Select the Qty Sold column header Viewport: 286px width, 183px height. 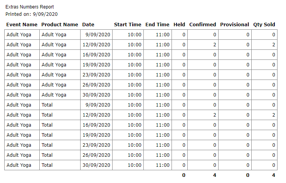coord(264,24)
